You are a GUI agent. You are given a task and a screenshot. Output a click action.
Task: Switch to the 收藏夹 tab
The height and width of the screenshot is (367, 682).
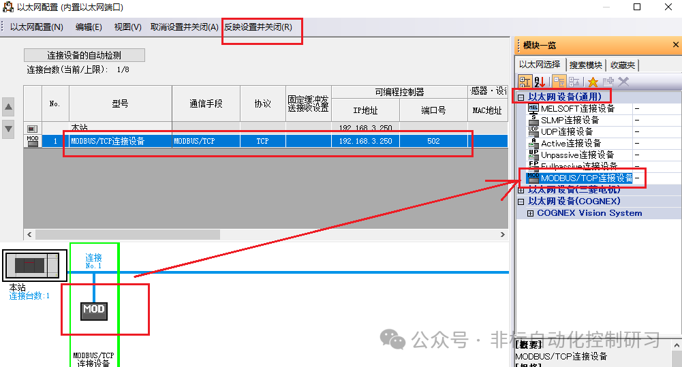(623, 65)
